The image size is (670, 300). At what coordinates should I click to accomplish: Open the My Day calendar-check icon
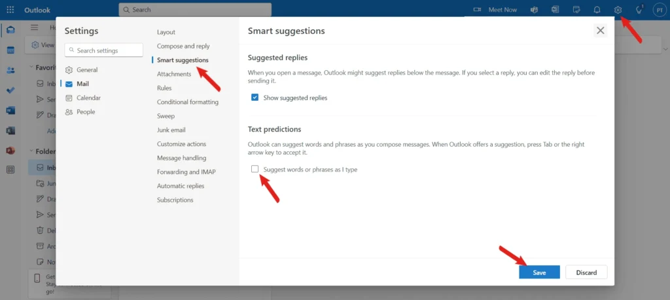(x=576, y=10)
